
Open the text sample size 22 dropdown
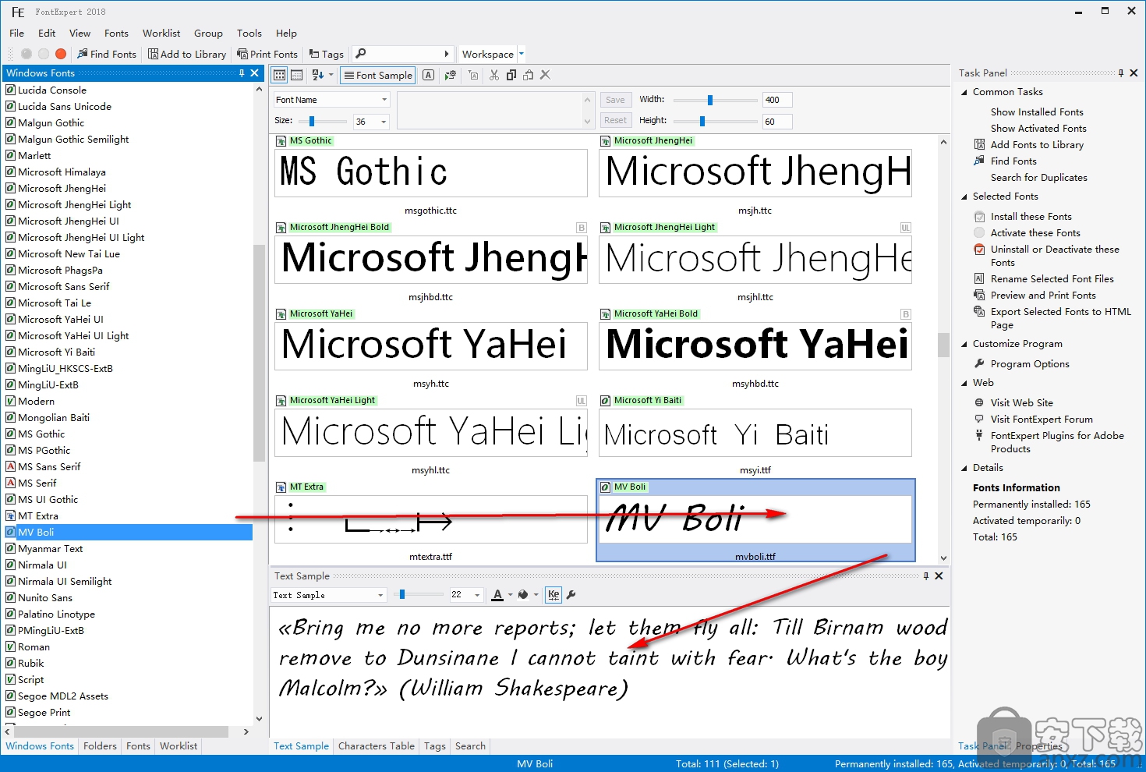477,595
